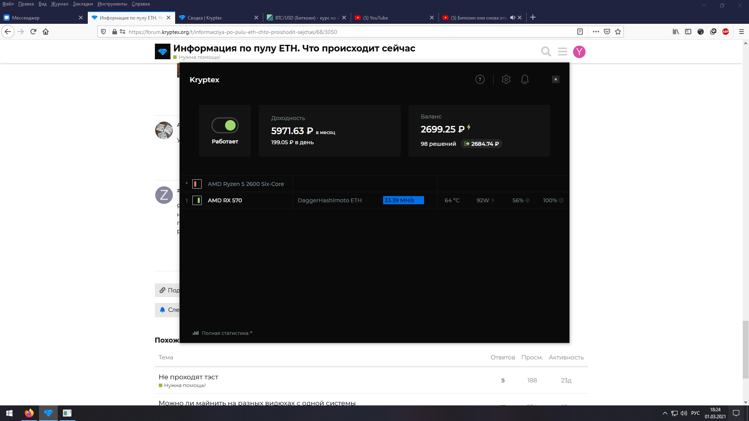Open topic Не проходят тэст
This screenshot has width=749, height=421.
tap(188, 377)
